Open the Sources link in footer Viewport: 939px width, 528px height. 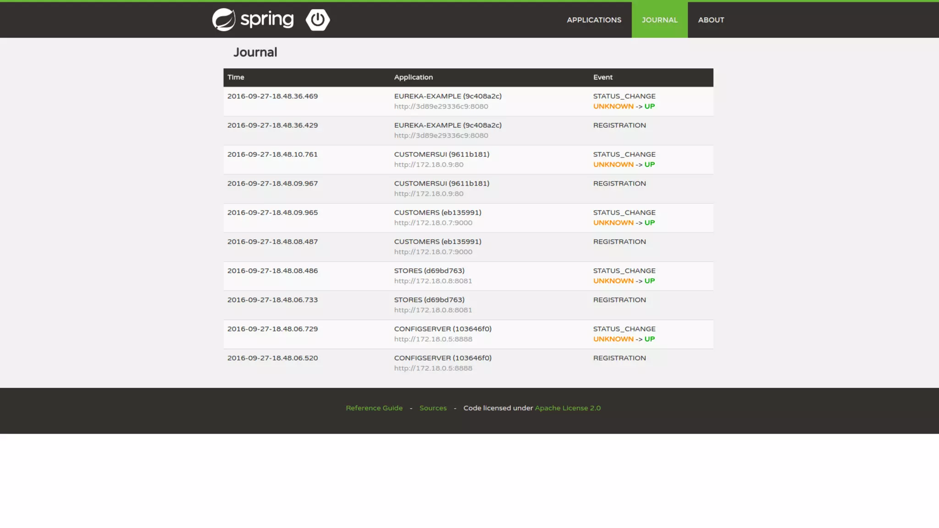click(433, 408)
